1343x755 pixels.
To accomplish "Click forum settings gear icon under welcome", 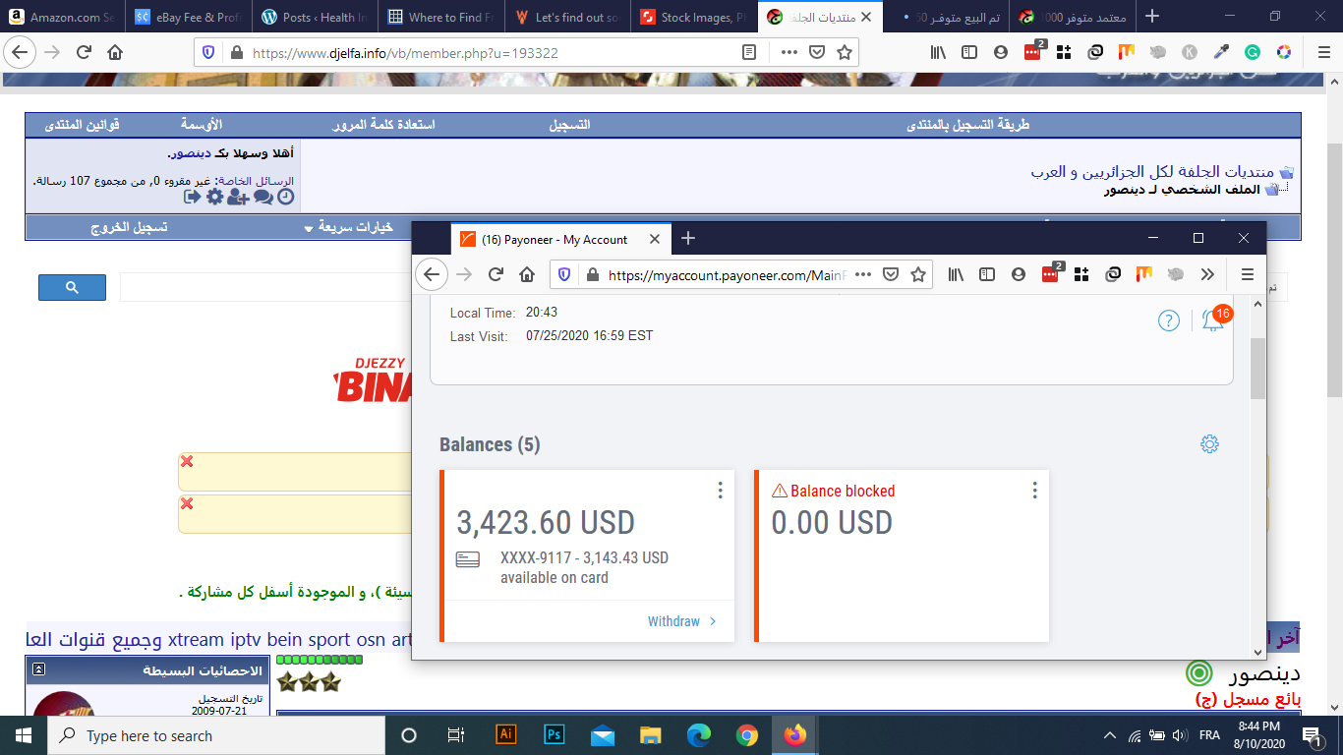I will click(x=214, y=197).
